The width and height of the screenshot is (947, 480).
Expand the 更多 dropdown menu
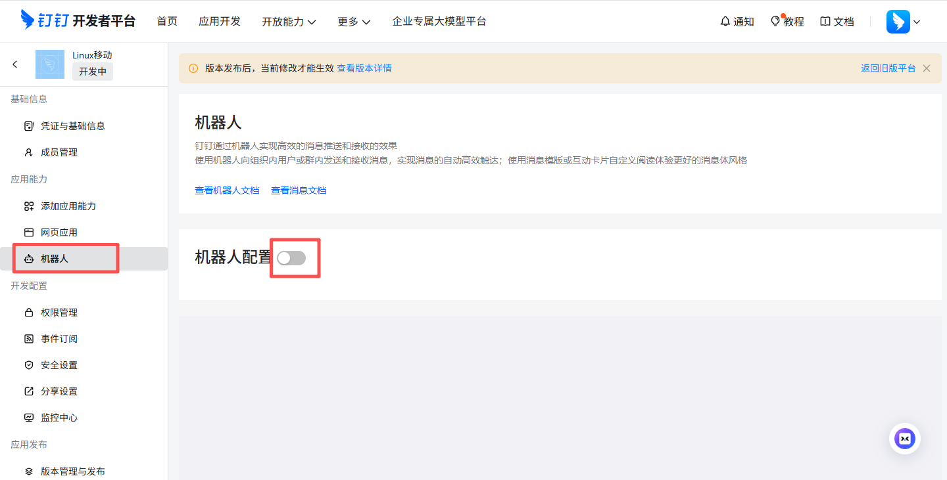tap(354, 22)
